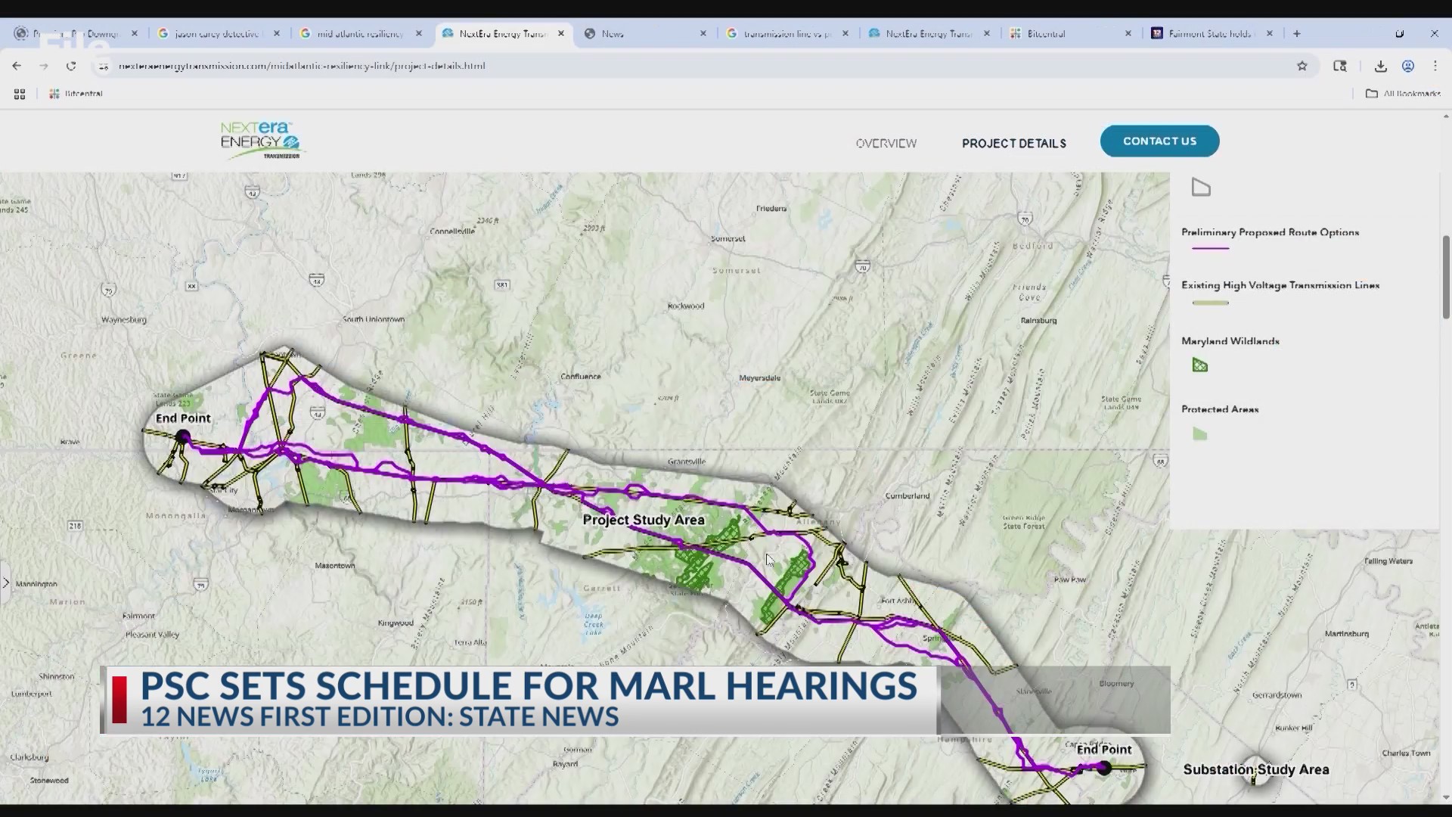The image size is (1452, 817).
Task: Close the jason carey detective tab
Action: (277, 33)
